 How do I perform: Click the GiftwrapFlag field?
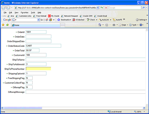click(x=29, y=87)
